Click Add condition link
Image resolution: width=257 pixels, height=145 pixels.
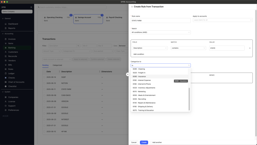tap(139, 54)
